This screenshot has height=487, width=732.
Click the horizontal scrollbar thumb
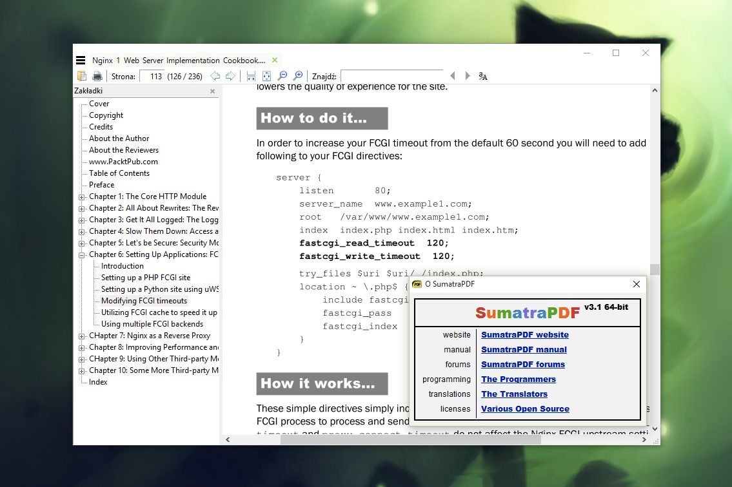[410, 439]
